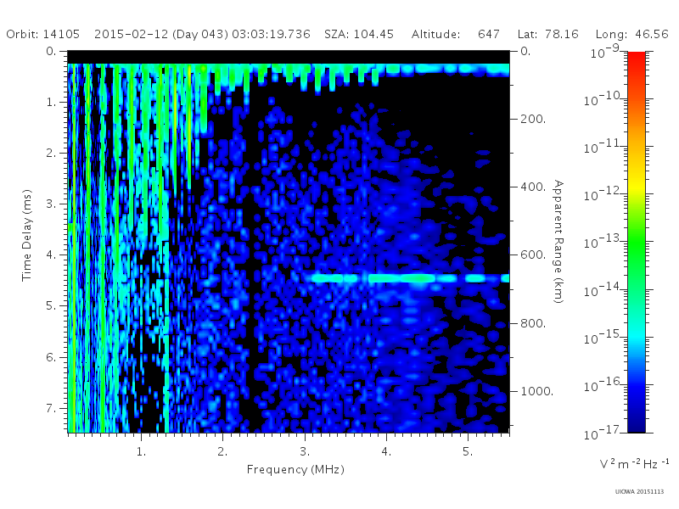The width and height of the screenshot is (679, 509).
Task: Click the 'Frequency (MHz)' axis label
Action: click(295, 470)
